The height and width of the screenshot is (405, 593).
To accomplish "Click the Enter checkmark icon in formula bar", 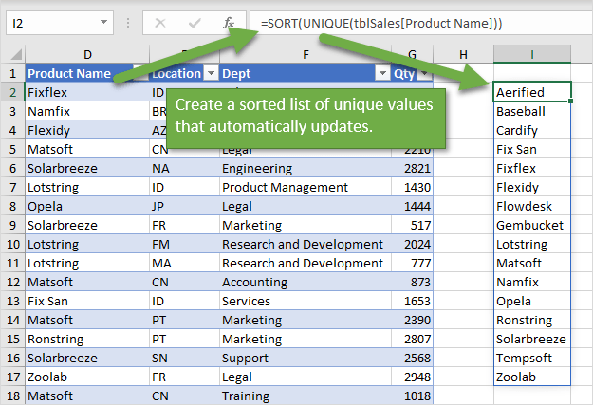I will pyautogui.click(x=195, y=22).
